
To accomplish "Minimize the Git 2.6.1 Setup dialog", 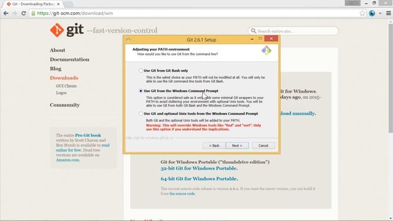I will [x=252, y=39].
